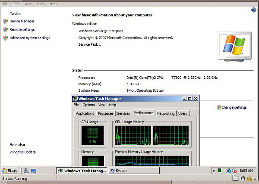The width and height of the screenshot is (259, 184).
Task: Minimize the Windows Task Manager window
Action: (185, 99)
